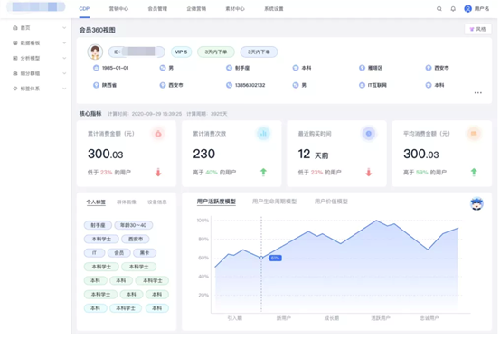The height and width of the screenshot is (339, 500).
Task: Click the home icon beside 首页
Action: click(15, 28)
